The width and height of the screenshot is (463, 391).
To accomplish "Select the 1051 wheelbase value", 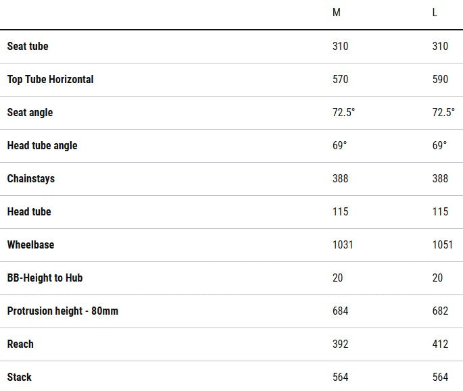I will [443, 245].
